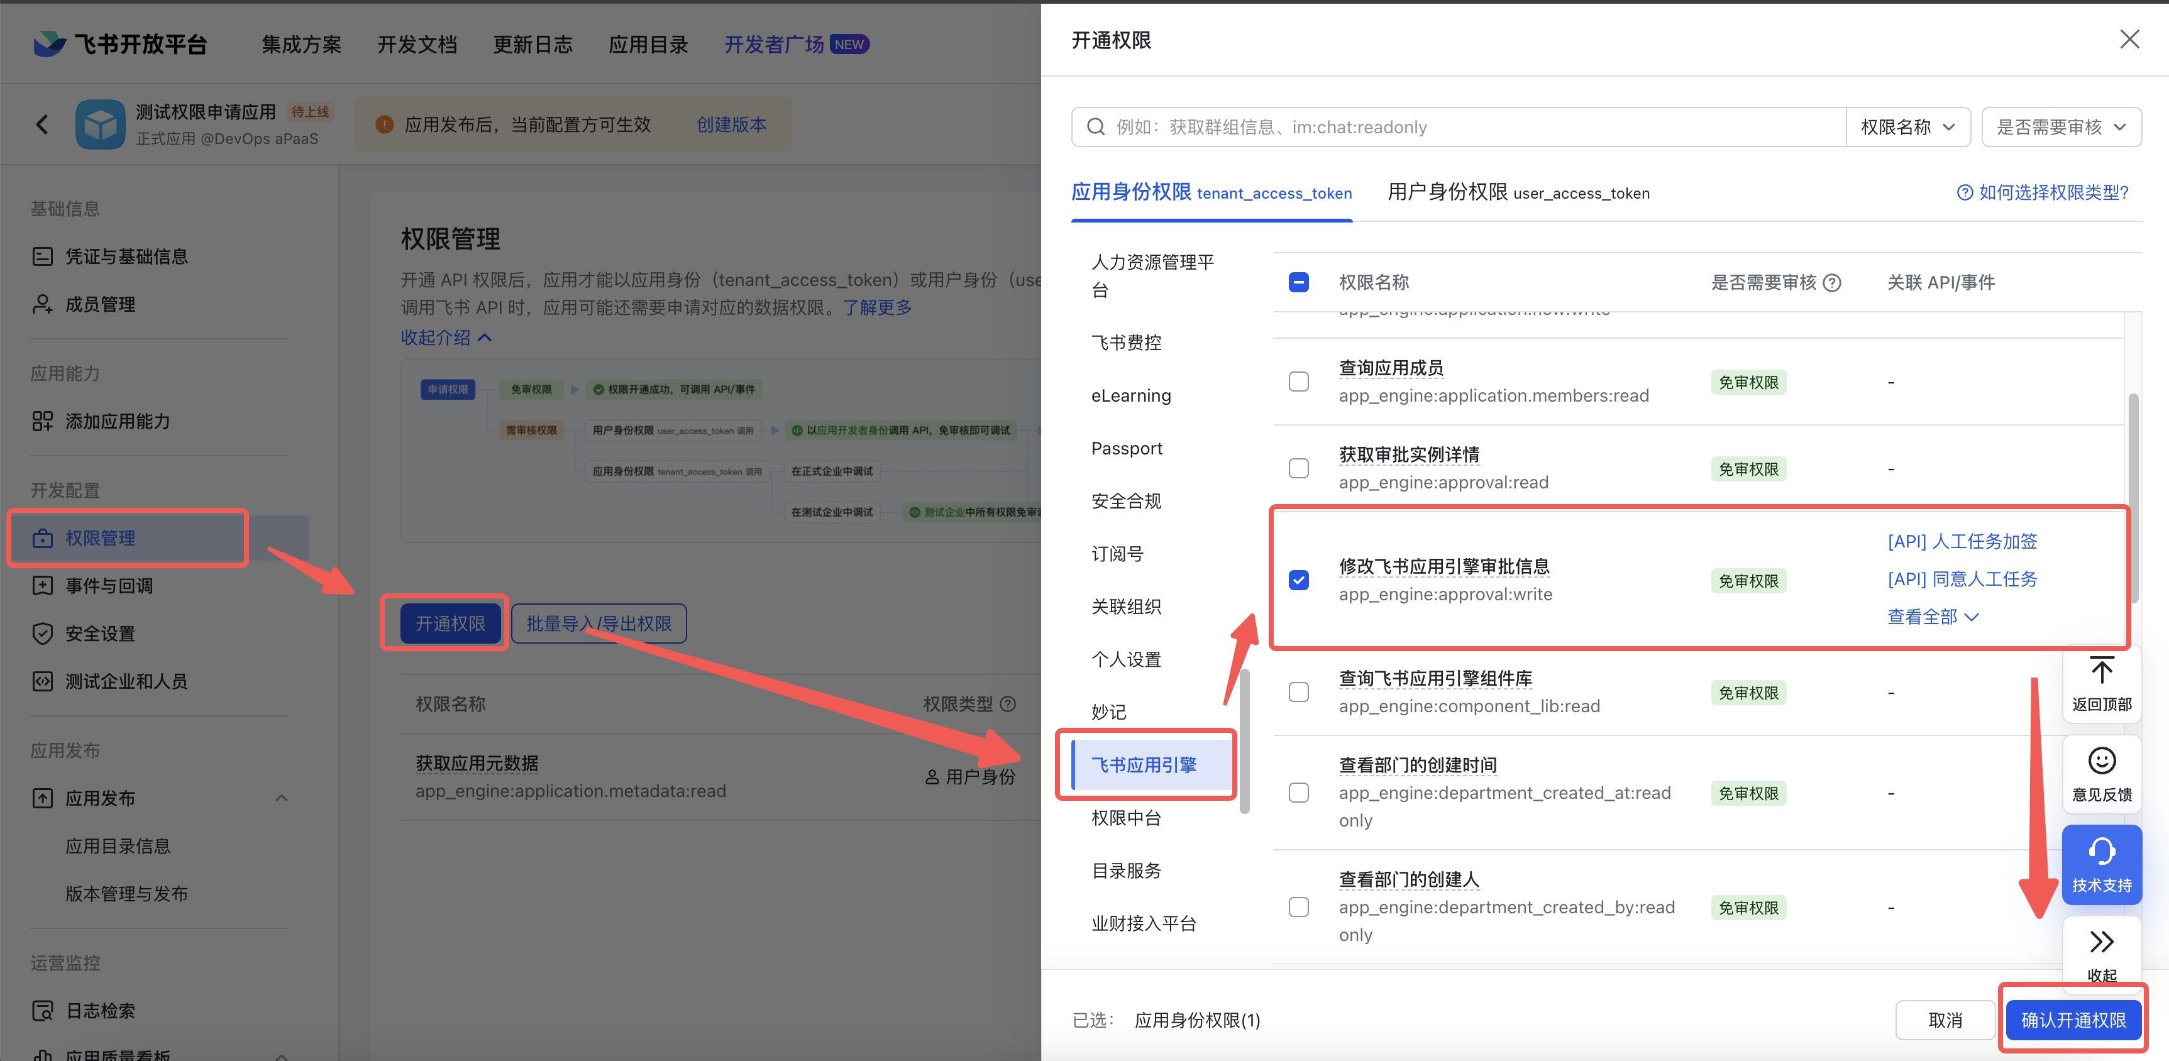
Task: Check the 获取审批实例详情 permission checkbox
Action: click(x=1298, y=468)
